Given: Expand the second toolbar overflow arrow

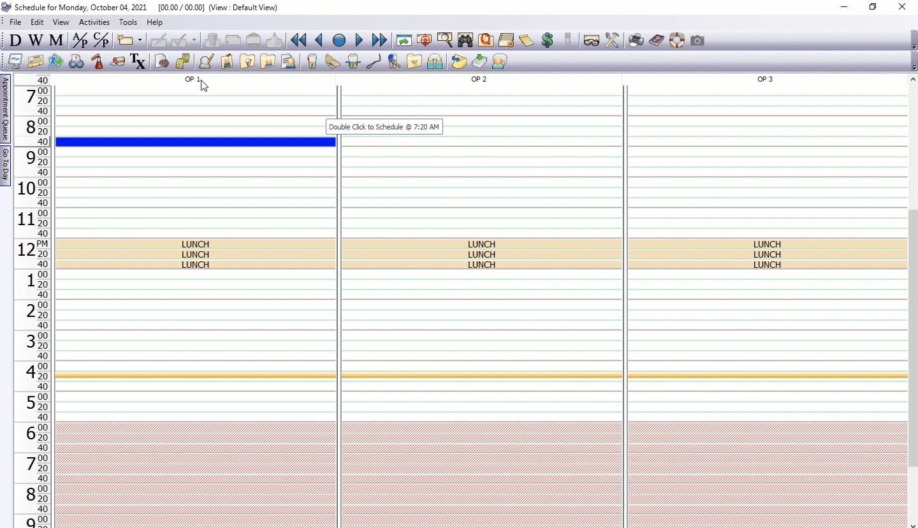Looking at the screenshot, I should coord(914,68).
